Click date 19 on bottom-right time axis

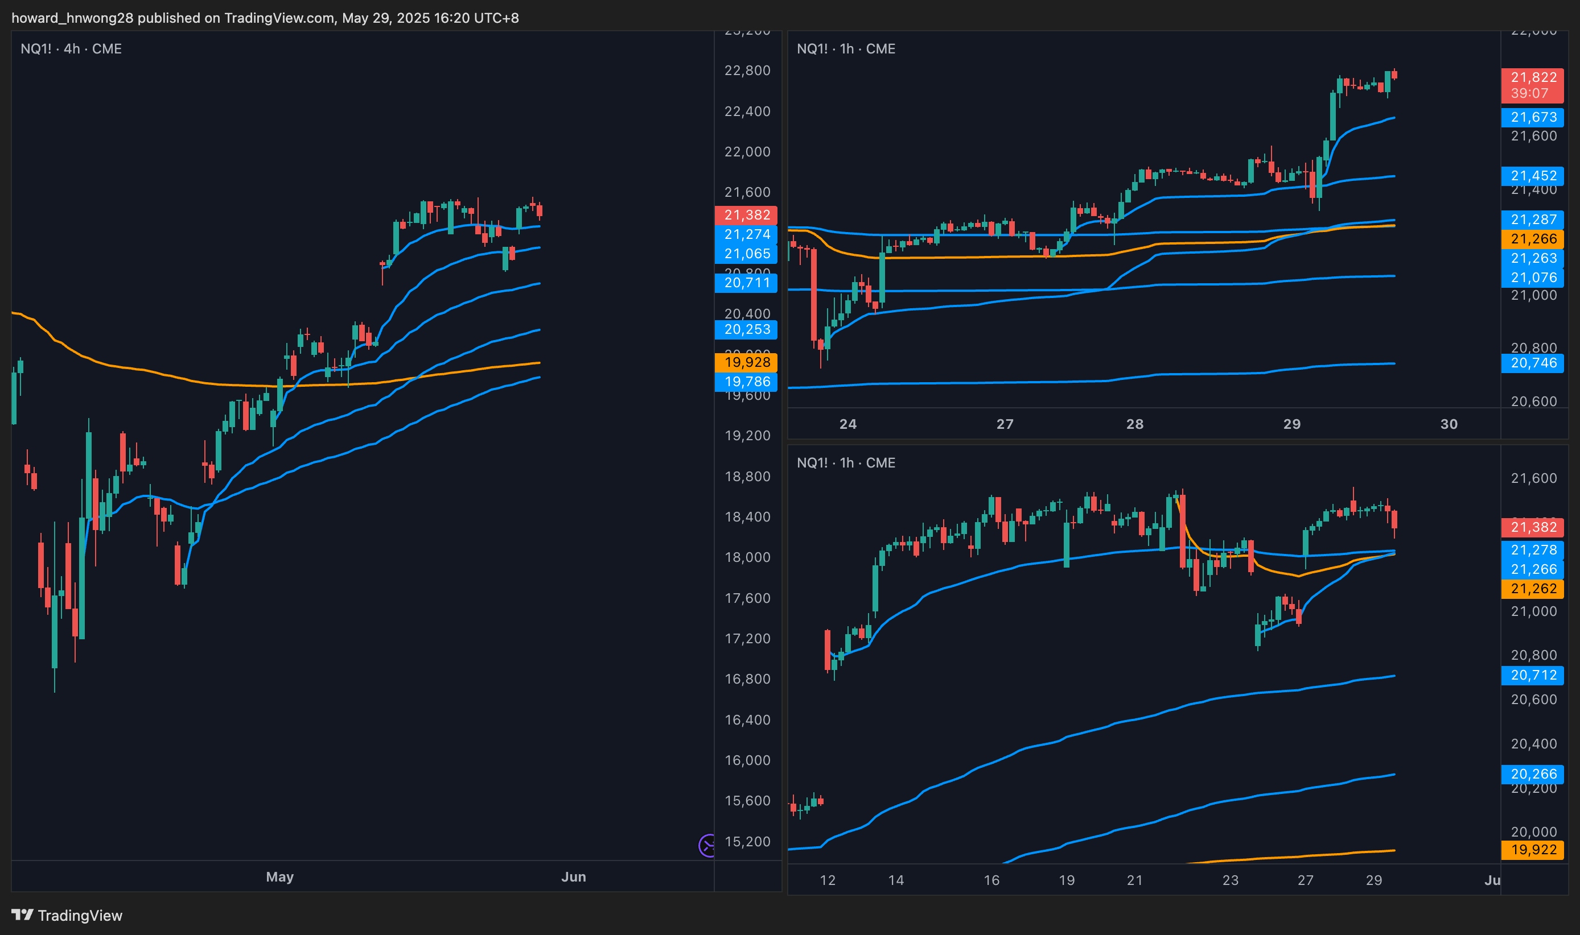[1066, 880]
